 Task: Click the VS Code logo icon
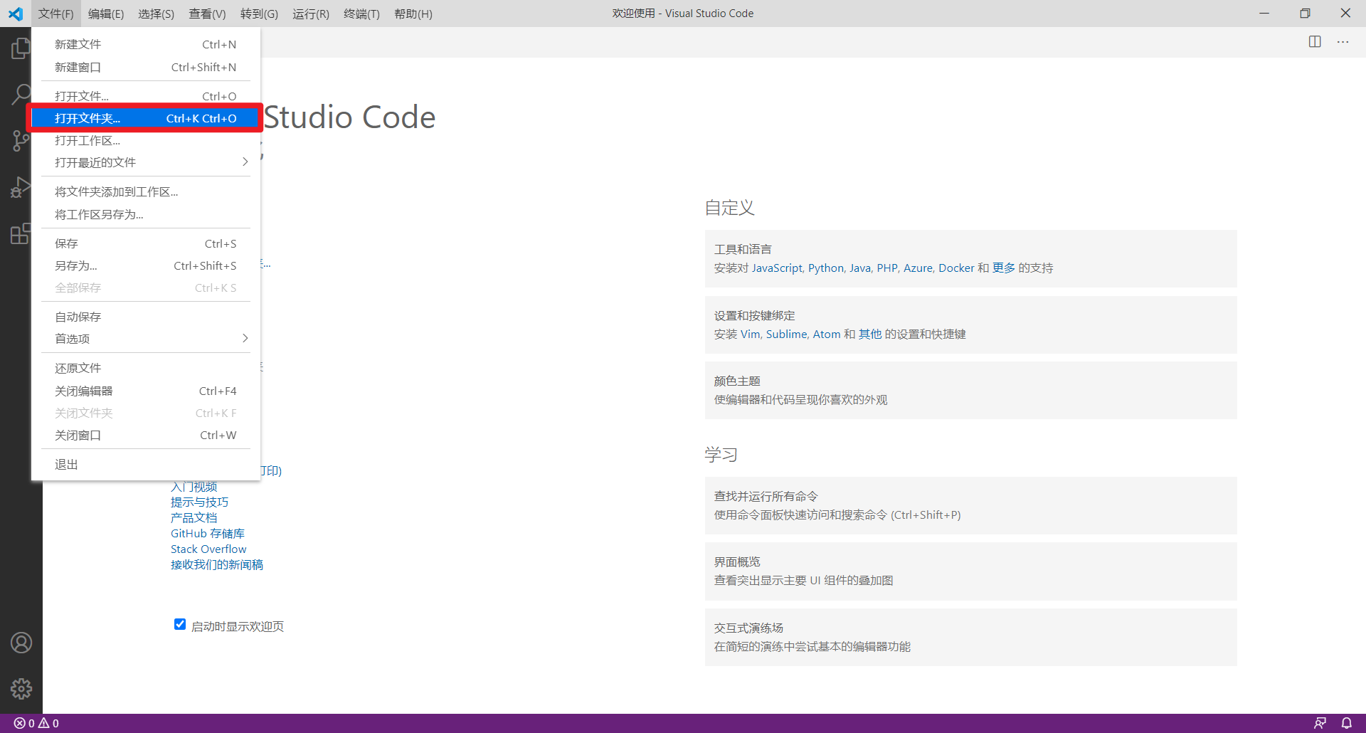(15, 14)
